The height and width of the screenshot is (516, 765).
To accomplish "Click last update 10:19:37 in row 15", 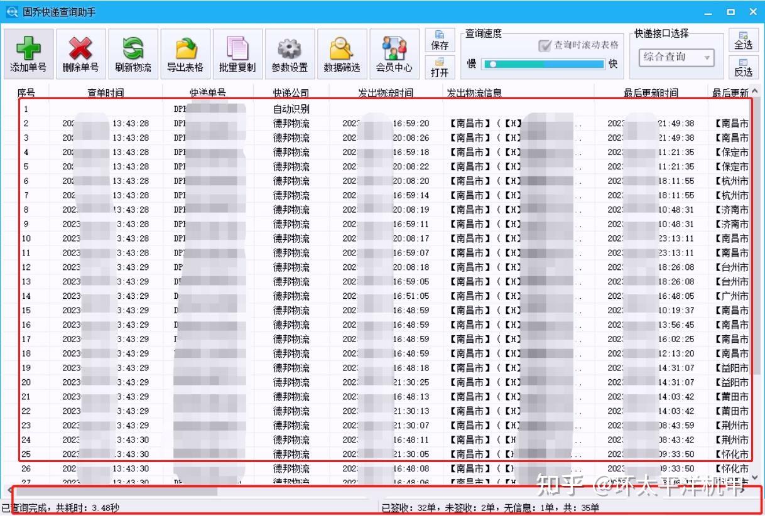I will [676, 311].
